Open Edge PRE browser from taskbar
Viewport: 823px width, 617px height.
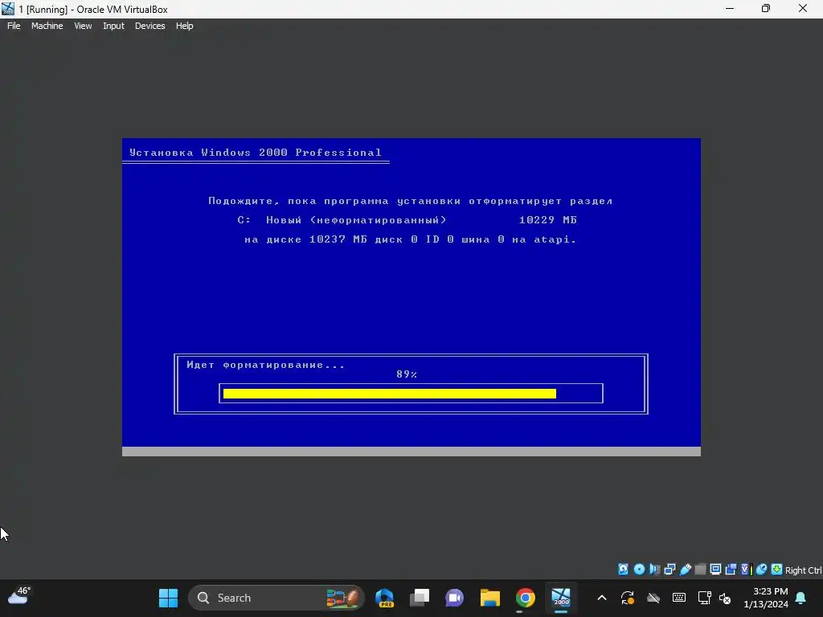click(385, 598)
